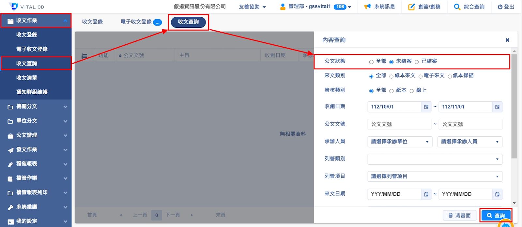The width and height of the screenshot is (522, 227).
Task: Expand the 公文辦理 chevron
Action: click(65, 135)
